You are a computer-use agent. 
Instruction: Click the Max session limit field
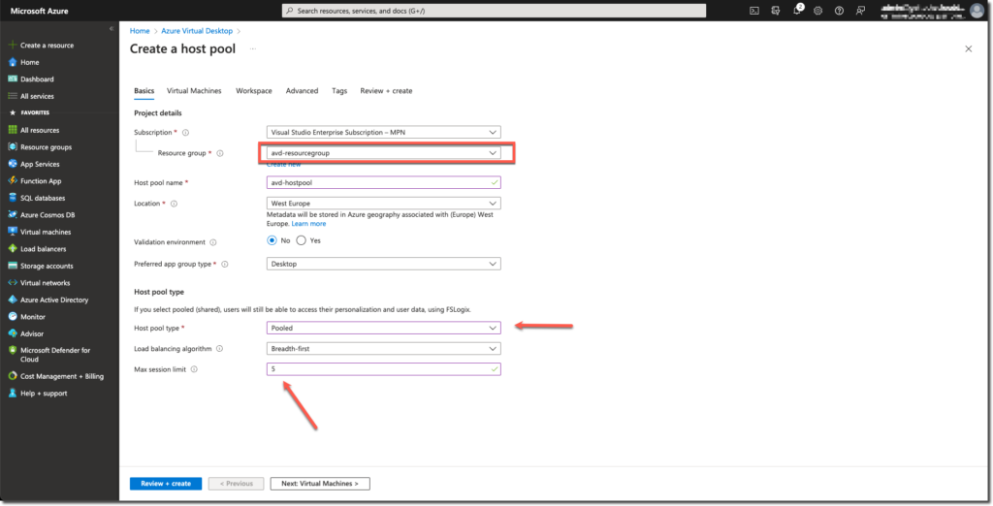pyautogui.click(x=383, y=368)
